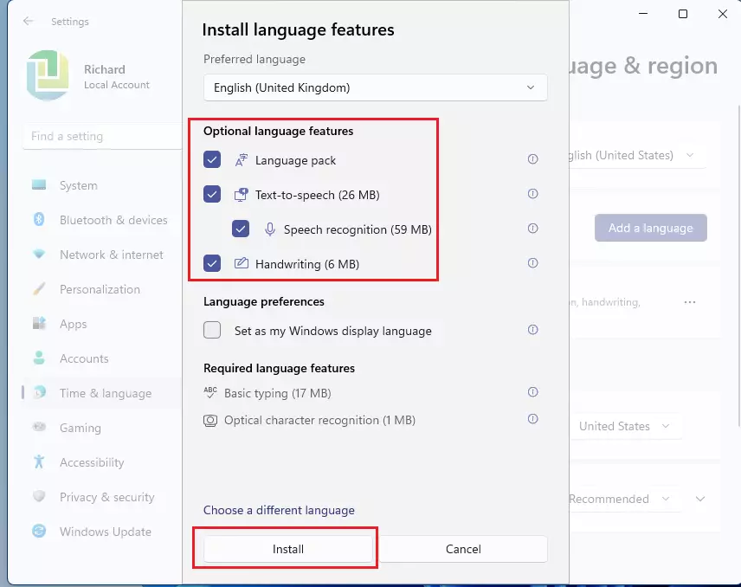Click the Text-to-speech feature icon
Image resolution: width=741 pixels, height=587 pixels.
point(242,195)
